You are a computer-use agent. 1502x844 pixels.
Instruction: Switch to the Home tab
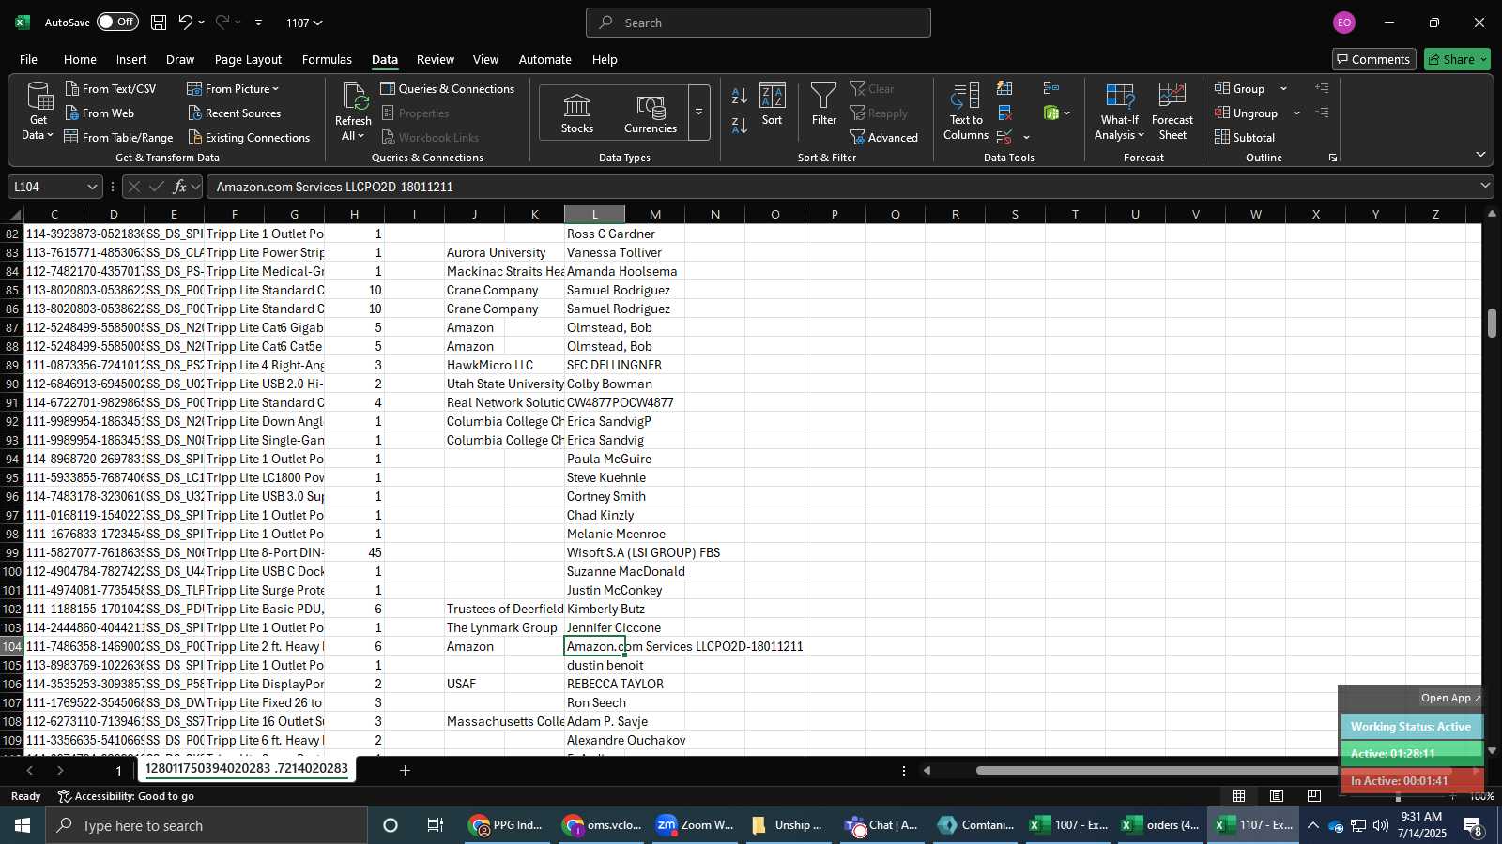(x=80, y=59)
